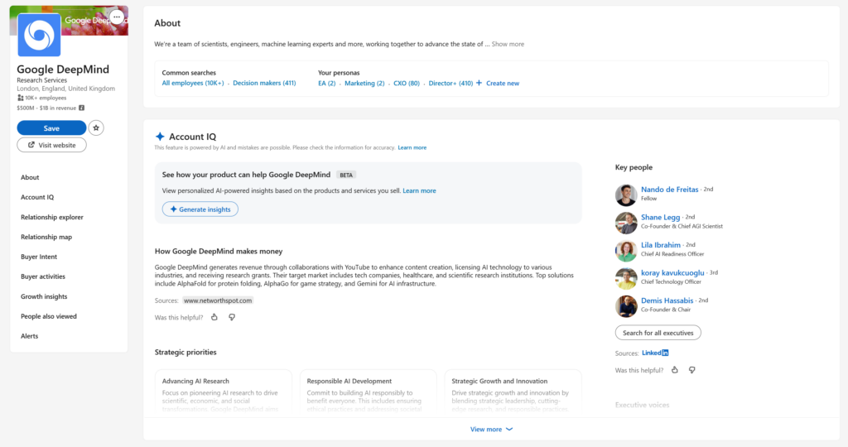
Task: Select EA (2) persona
Action: point(326,84)
